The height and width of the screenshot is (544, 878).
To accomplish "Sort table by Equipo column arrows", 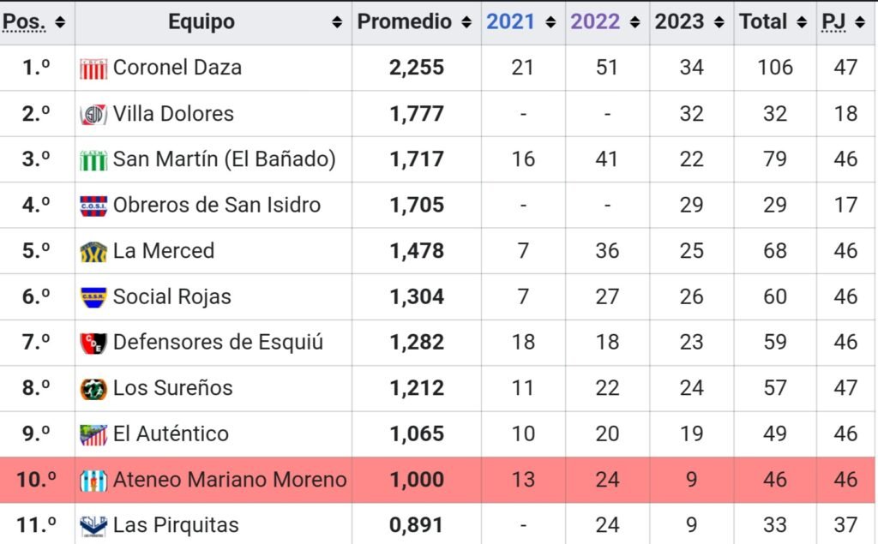I will click(x=336, y=22).
